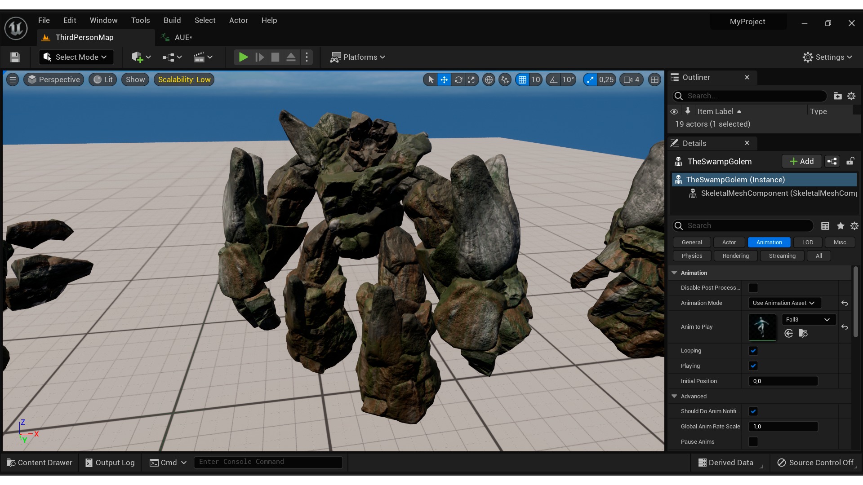Toggle grid snapping icon

coord(522,79)
